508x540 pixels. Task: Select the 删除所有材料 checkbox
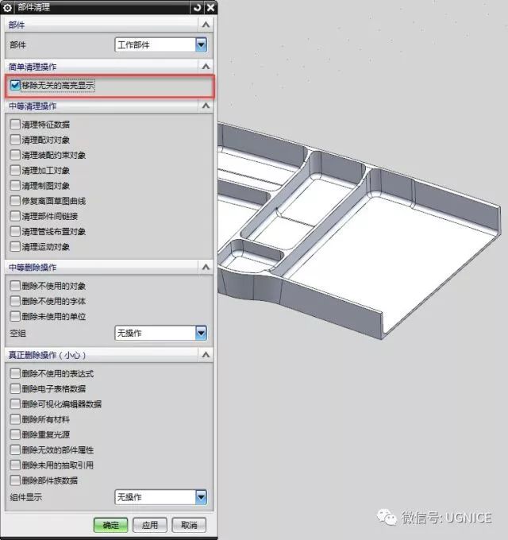[15, 419]
